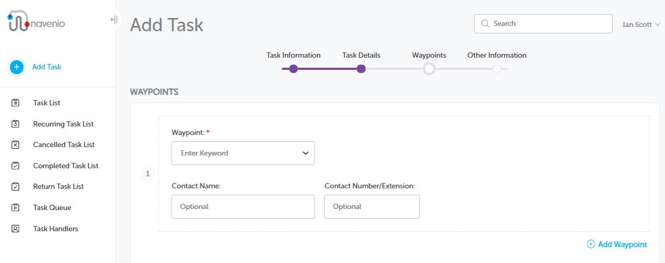Open the Ian Scott user menu
The width and height of the screenshot is (665, 263).
641,24
